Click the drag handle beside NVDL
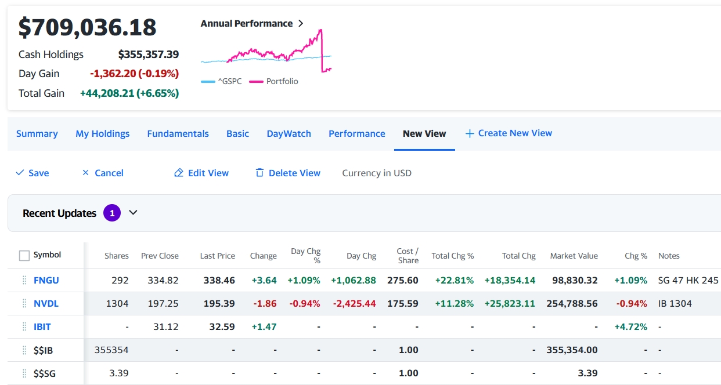 [x=24, y=303]
